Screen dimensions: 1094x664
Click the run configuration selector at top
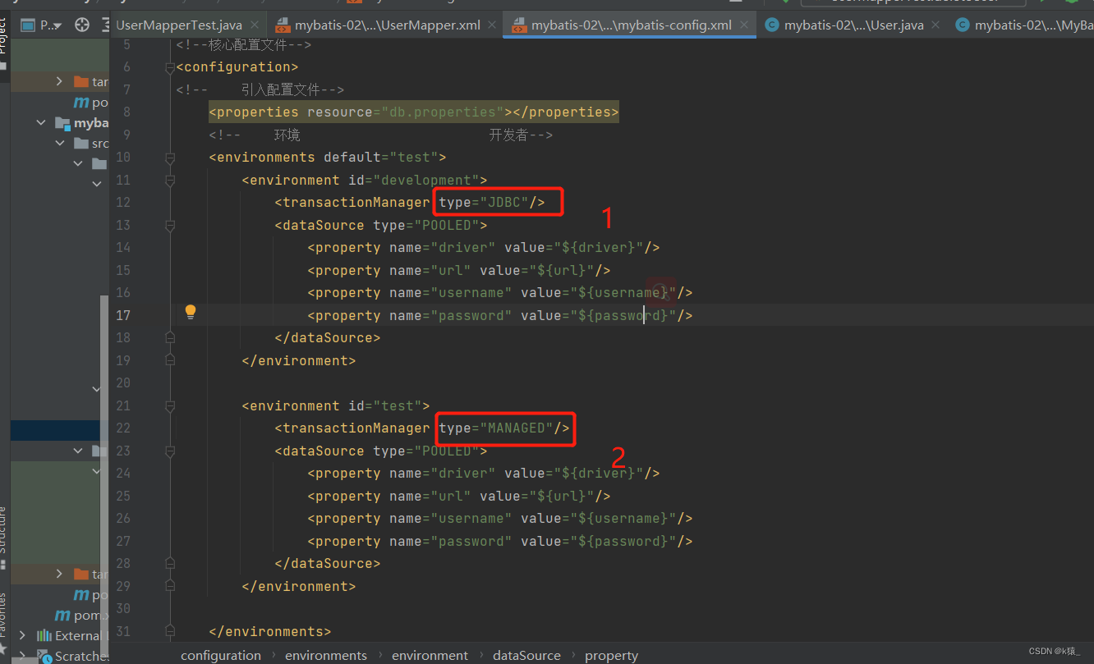912,2
